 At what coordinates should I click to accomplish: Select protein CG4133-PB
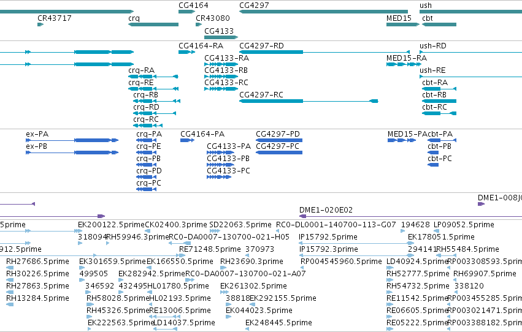click(220, 165)
